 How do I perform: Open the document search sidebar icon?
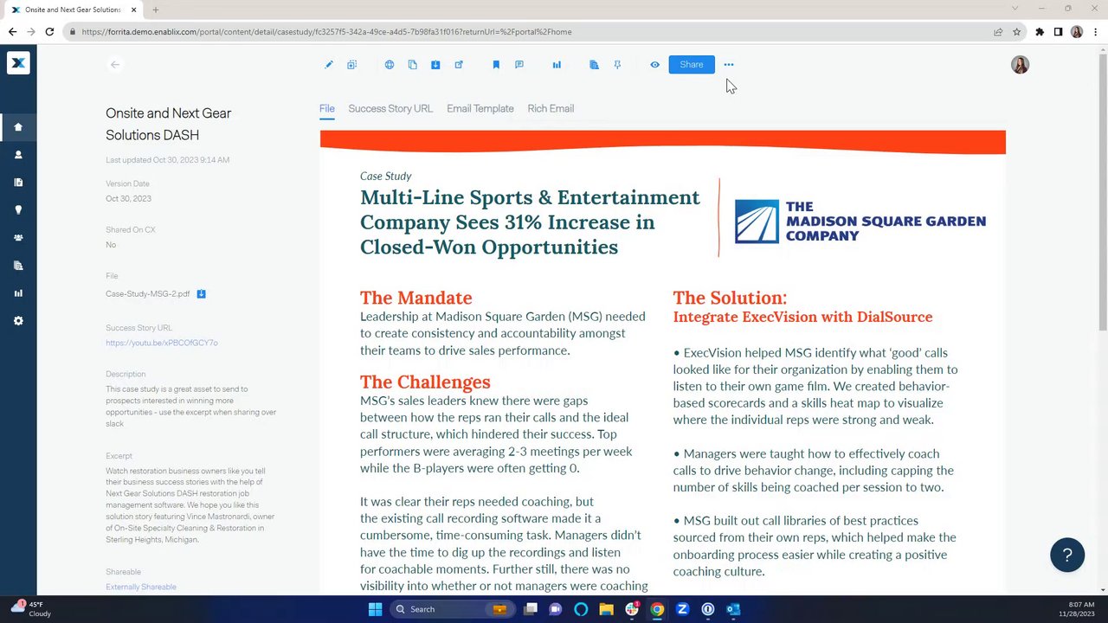coord(18,266)
